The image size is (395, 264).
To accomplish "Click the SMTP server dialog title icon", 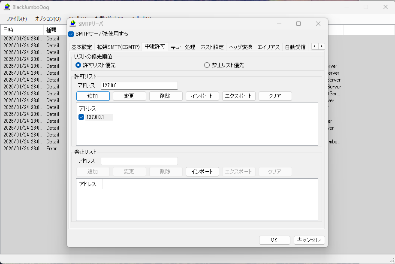I will (73, 24).
